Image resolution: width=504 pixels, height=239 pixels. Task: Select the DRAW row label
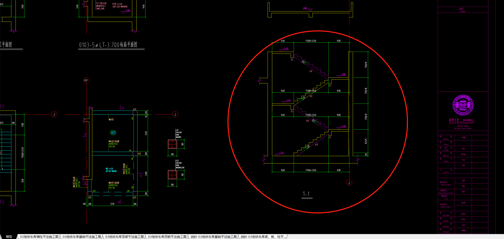click(446, 221)
